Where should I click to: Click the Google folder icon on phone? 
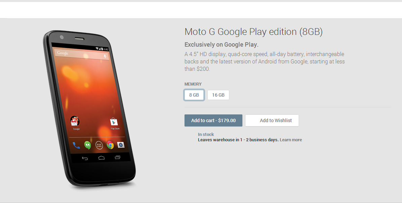75,121
